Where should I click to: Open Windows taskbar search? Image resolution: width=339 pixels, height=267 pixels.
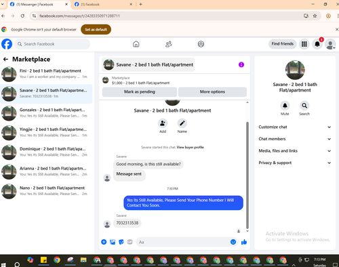point(17,264)
